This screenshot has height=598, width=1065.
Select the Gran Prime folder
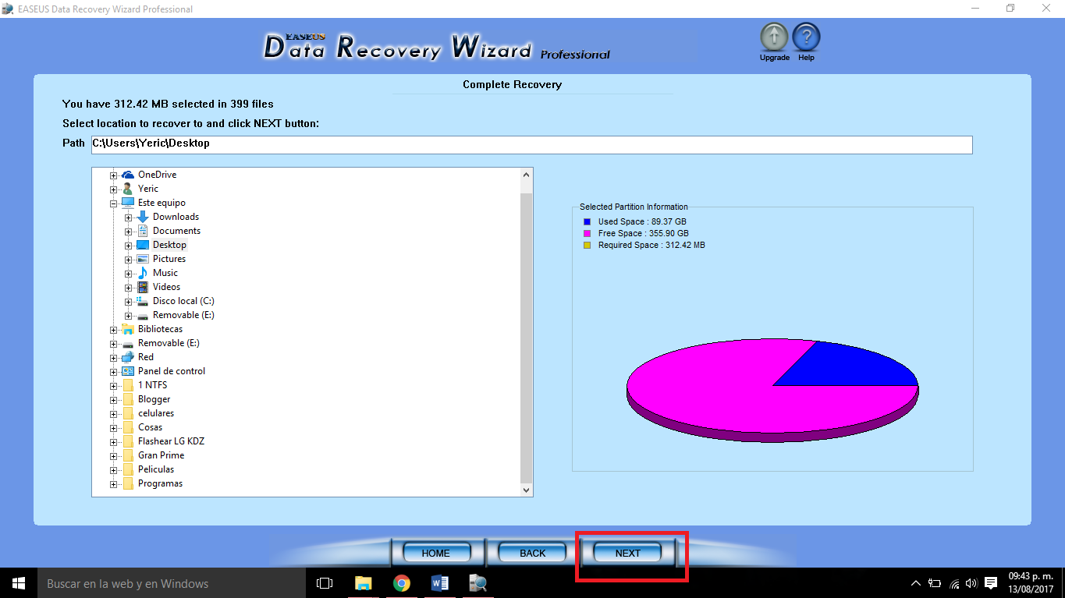162,455
